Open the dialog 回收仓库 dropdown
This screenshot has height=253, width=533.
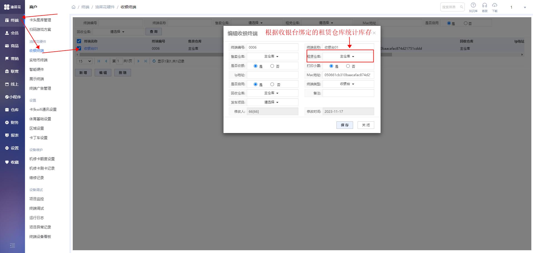coord(272,93)
